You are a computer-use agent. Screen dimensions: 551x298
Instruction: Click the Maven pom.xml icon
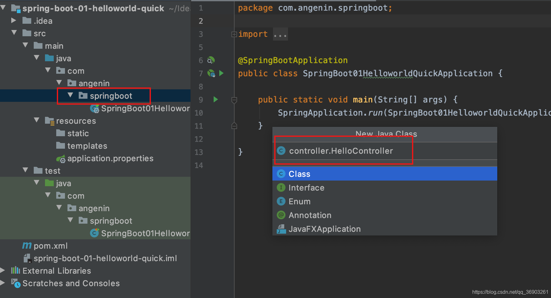pyautogui.click(x=27, y=246)
